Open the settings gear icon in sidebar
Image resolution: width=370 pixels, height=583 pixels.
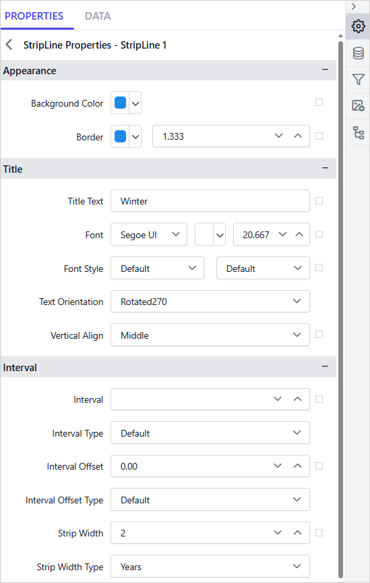(x=358, y=26)
